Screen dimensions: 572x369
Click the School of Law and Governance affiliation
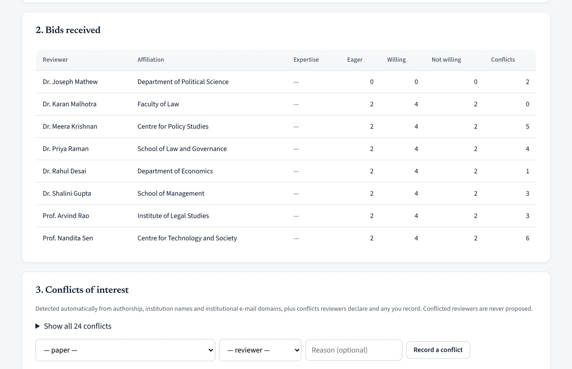[182, 149]
